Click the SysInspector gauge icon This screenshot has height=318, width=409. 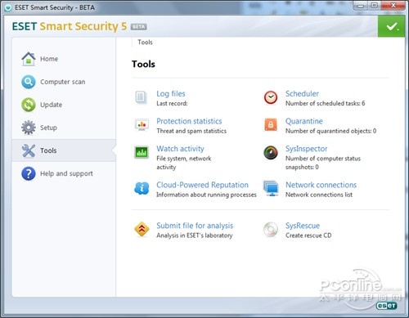(271, 152)
